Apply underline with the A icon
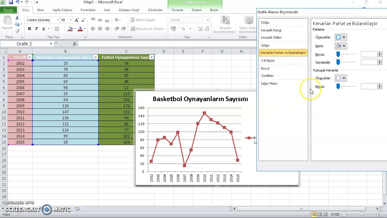 click(44, 29)
